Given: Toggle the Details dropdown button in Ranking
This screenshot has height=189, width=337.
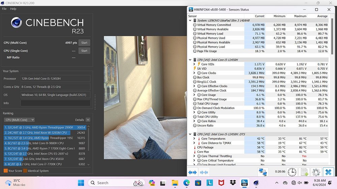Looking at the screenshot, I should pyautogui.click(x=88, y=120).
